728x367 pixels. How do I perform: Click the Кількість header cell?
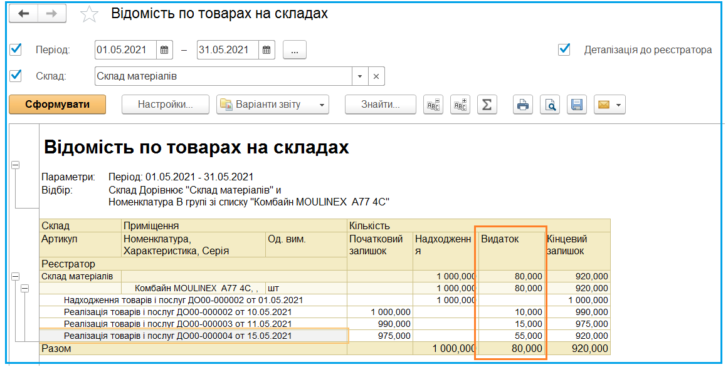tap(478, 226)
